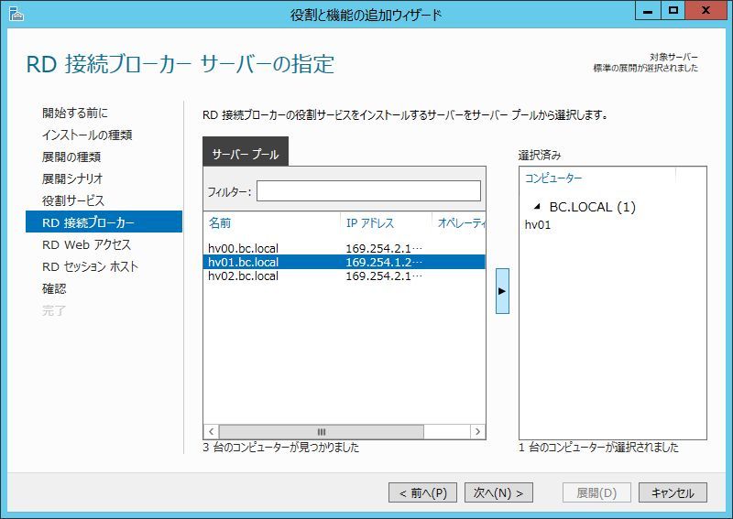Select hv01 in the 選択済み list
This screenshot has height=519, width=733.
[x=538, y=224]
